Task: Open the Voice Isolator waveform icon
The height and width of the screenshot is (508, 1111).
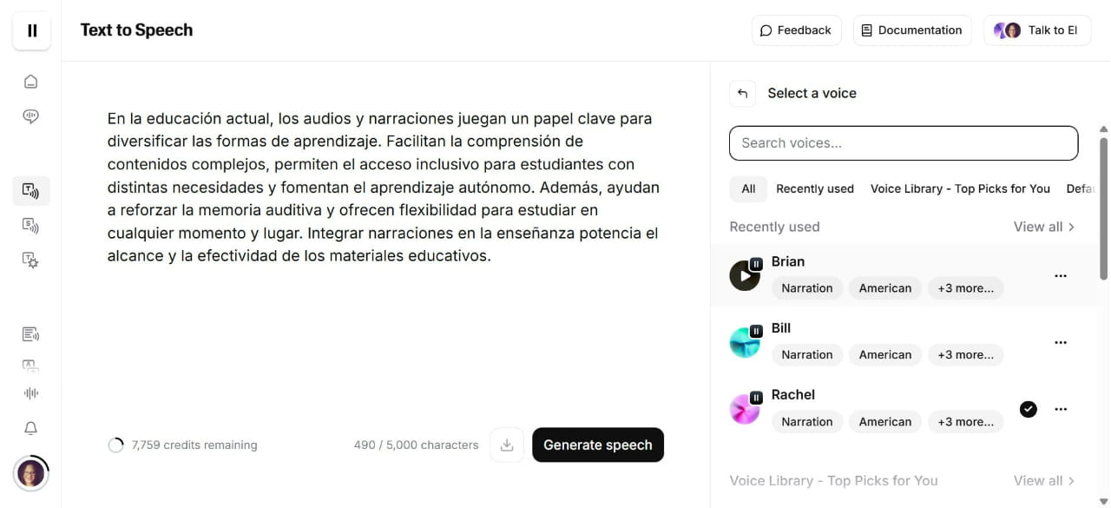Action: pyautogui.click(x=31, y=393)
